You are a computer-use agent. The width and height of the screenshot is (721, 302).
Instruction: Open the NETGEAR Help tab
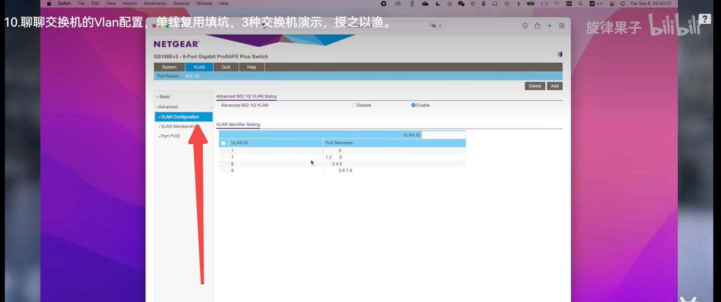click(252, 67)
